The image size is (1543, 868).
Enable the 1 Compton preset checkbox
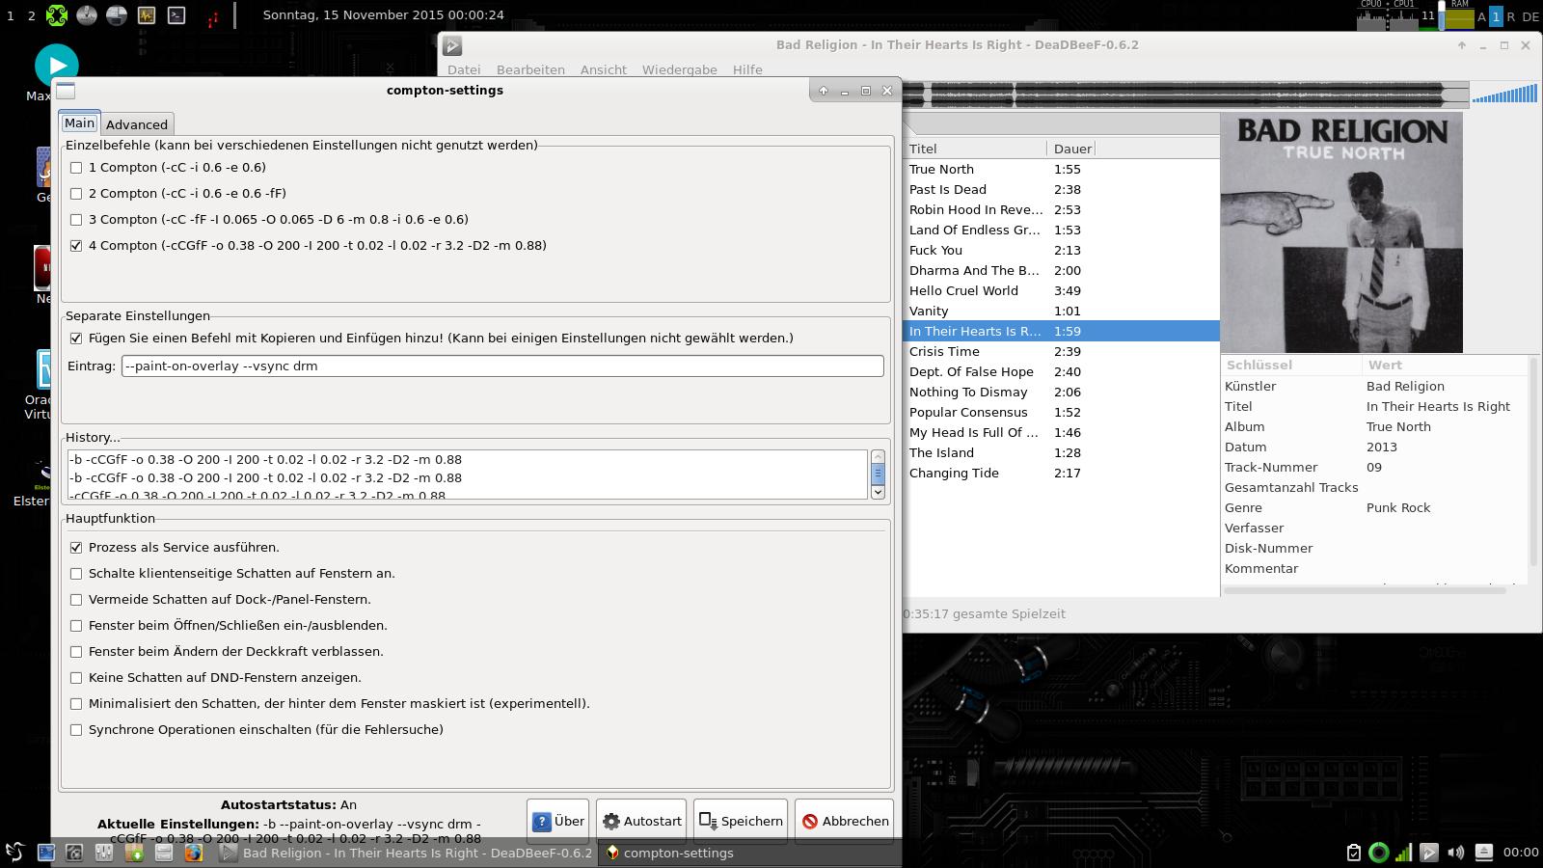(76, 168)
